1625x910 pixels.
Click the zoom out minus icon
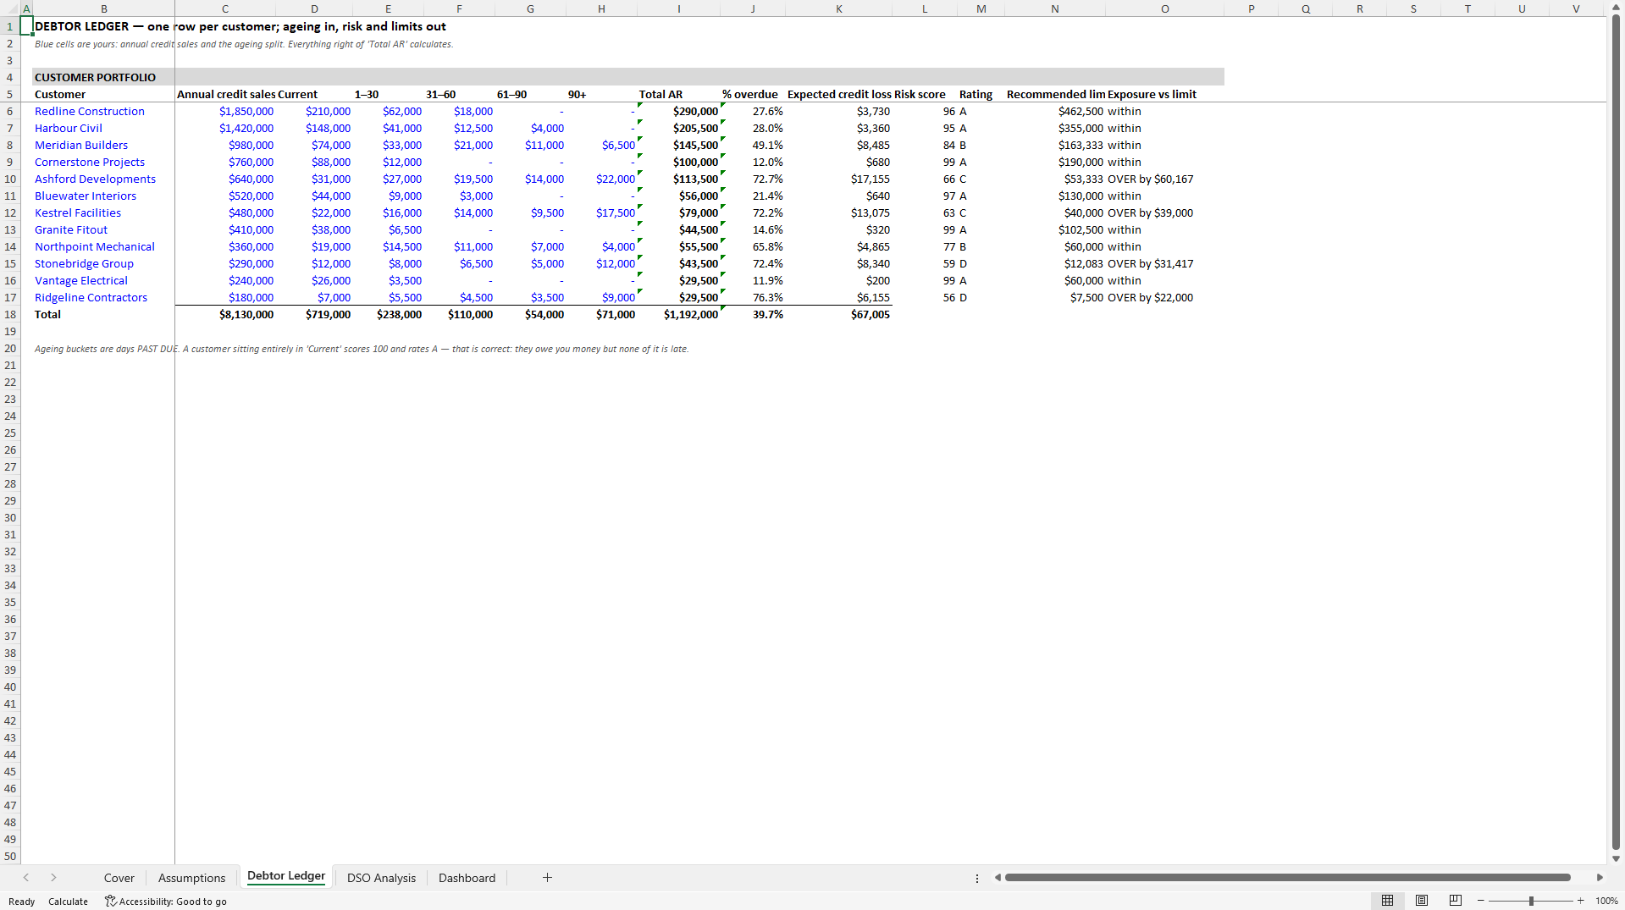pos(1480,901)
